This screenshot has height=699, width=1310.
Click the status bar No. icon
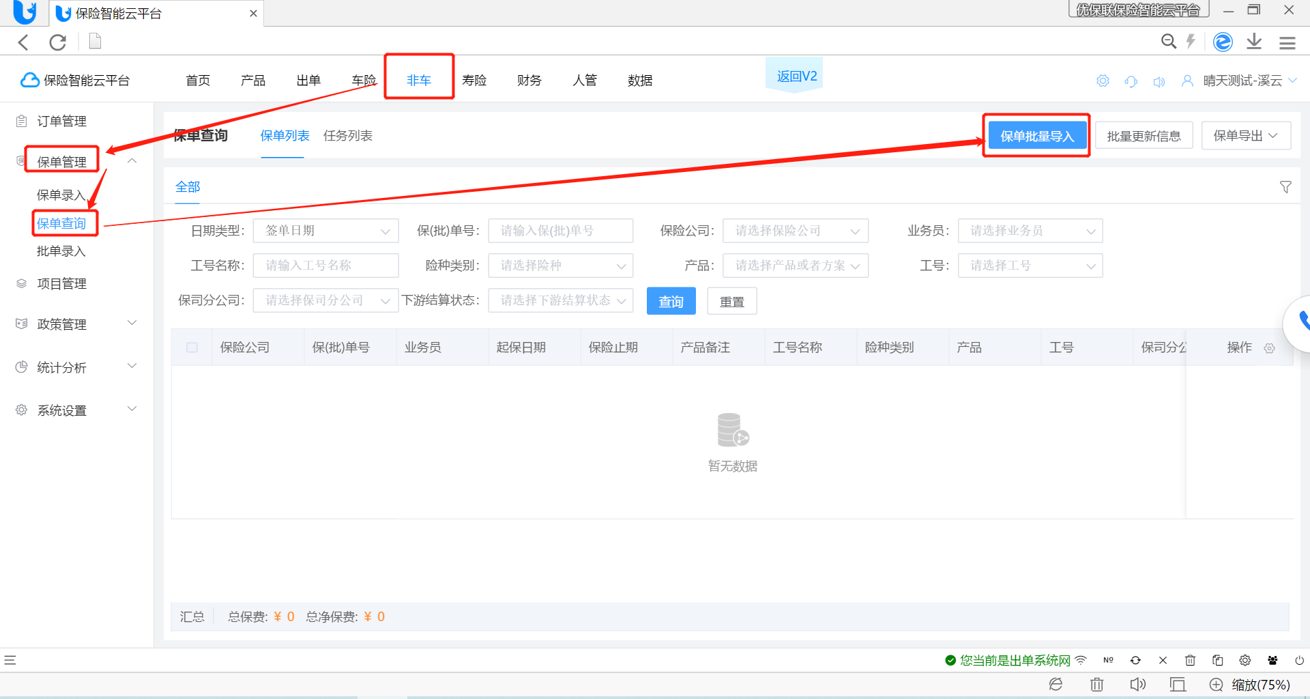tap(1108, 660)
